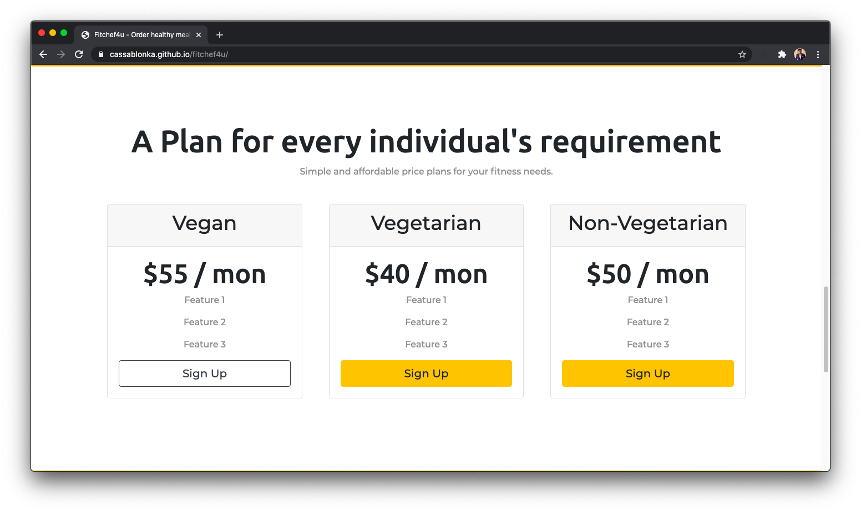861x512 pixels.
Task: Click the browser forward arrow
Action: click(61, 54)
